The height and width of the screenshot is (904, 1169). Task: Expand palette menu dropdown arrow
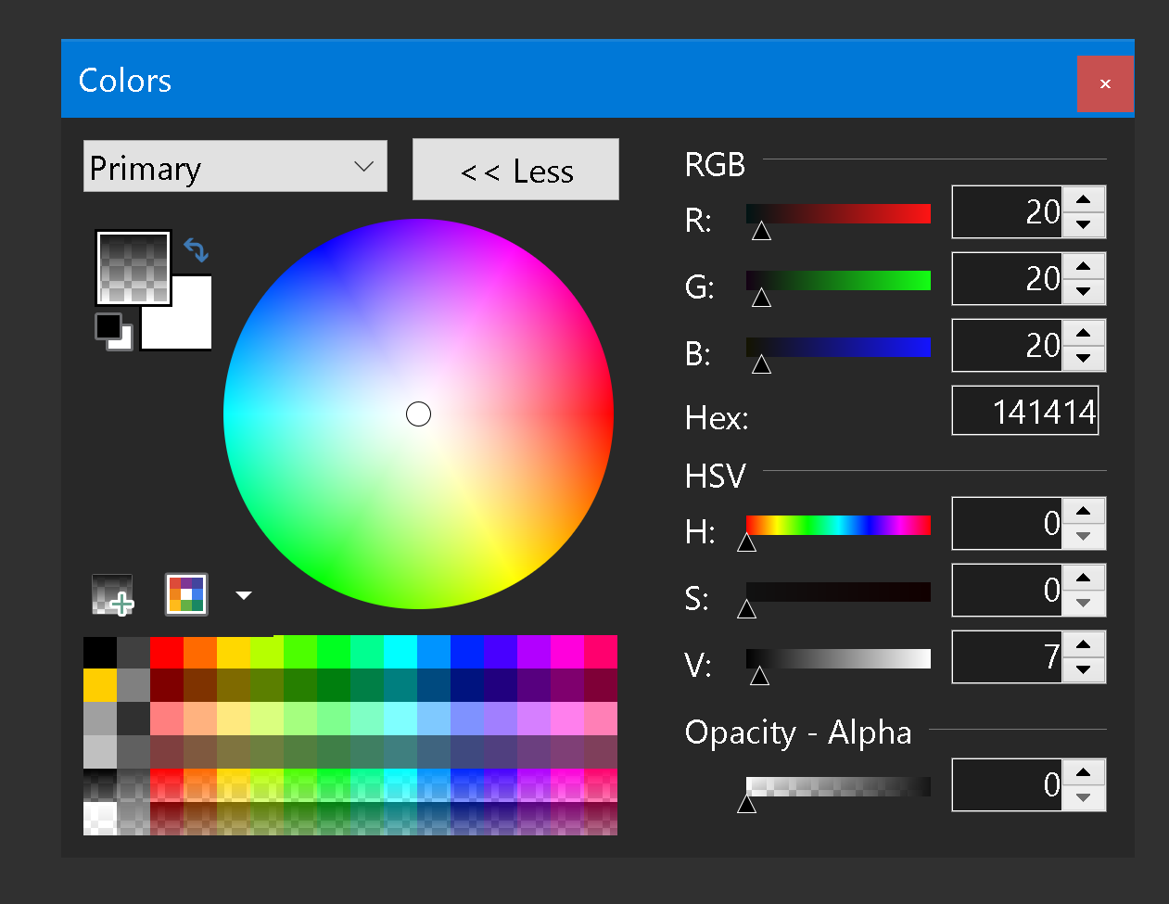click(x=244, y=595)
